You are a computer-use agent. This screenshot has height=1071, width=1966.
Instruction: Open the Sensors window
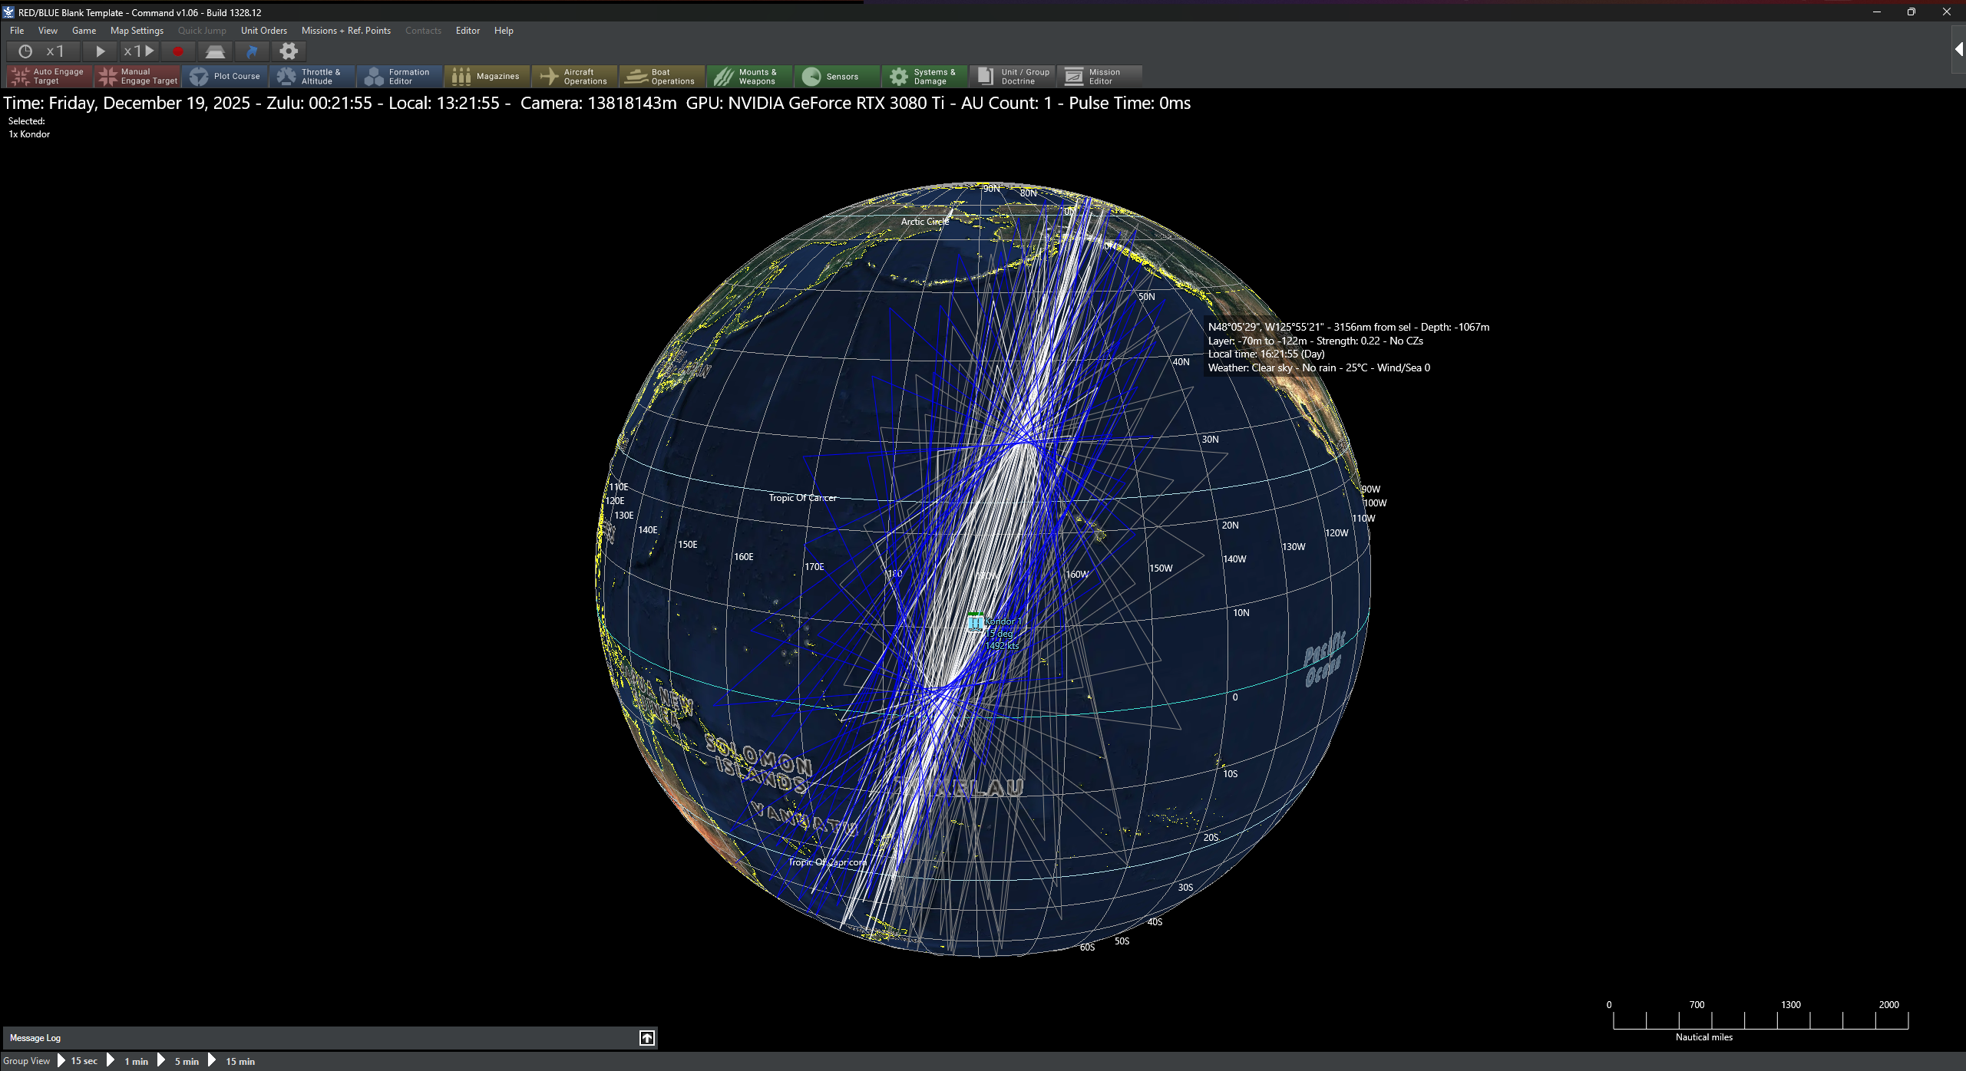[x=838, y=76]
